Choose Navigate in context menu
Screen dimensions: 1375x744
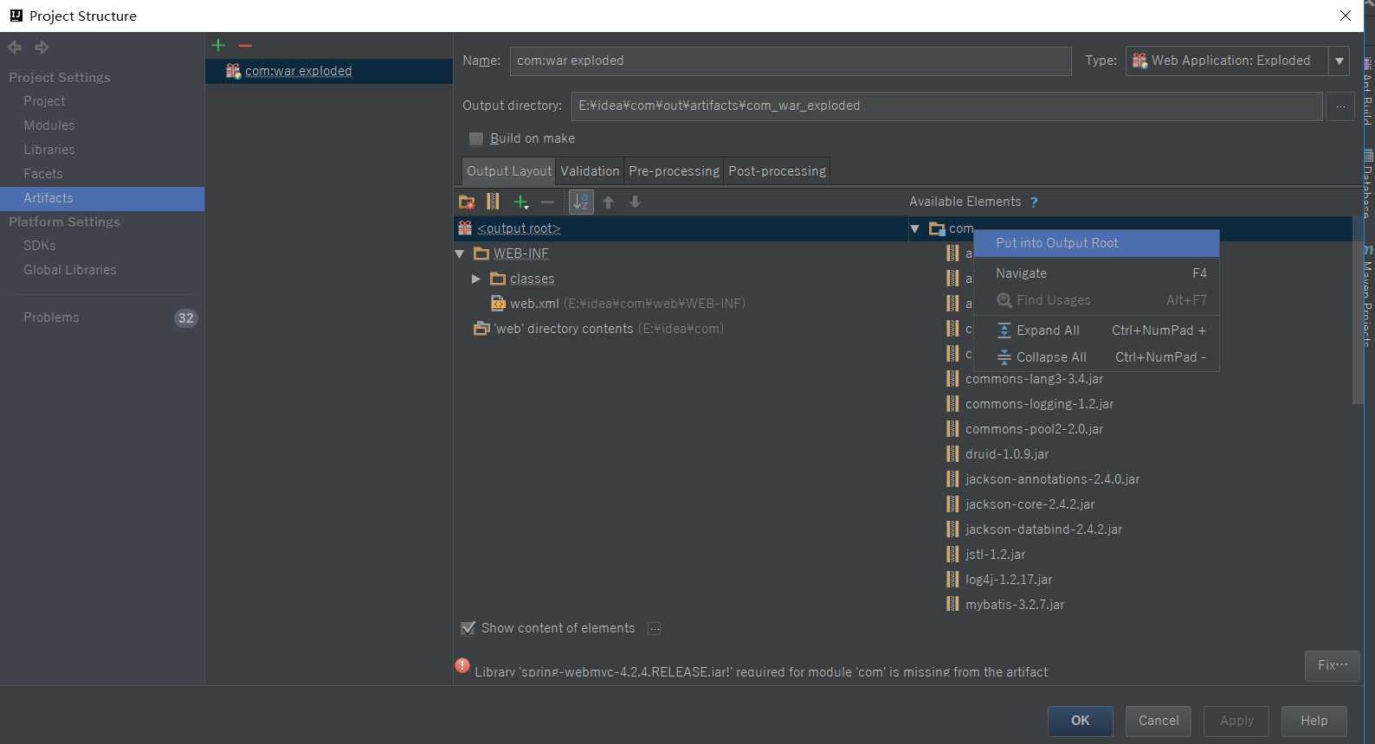1096,273
